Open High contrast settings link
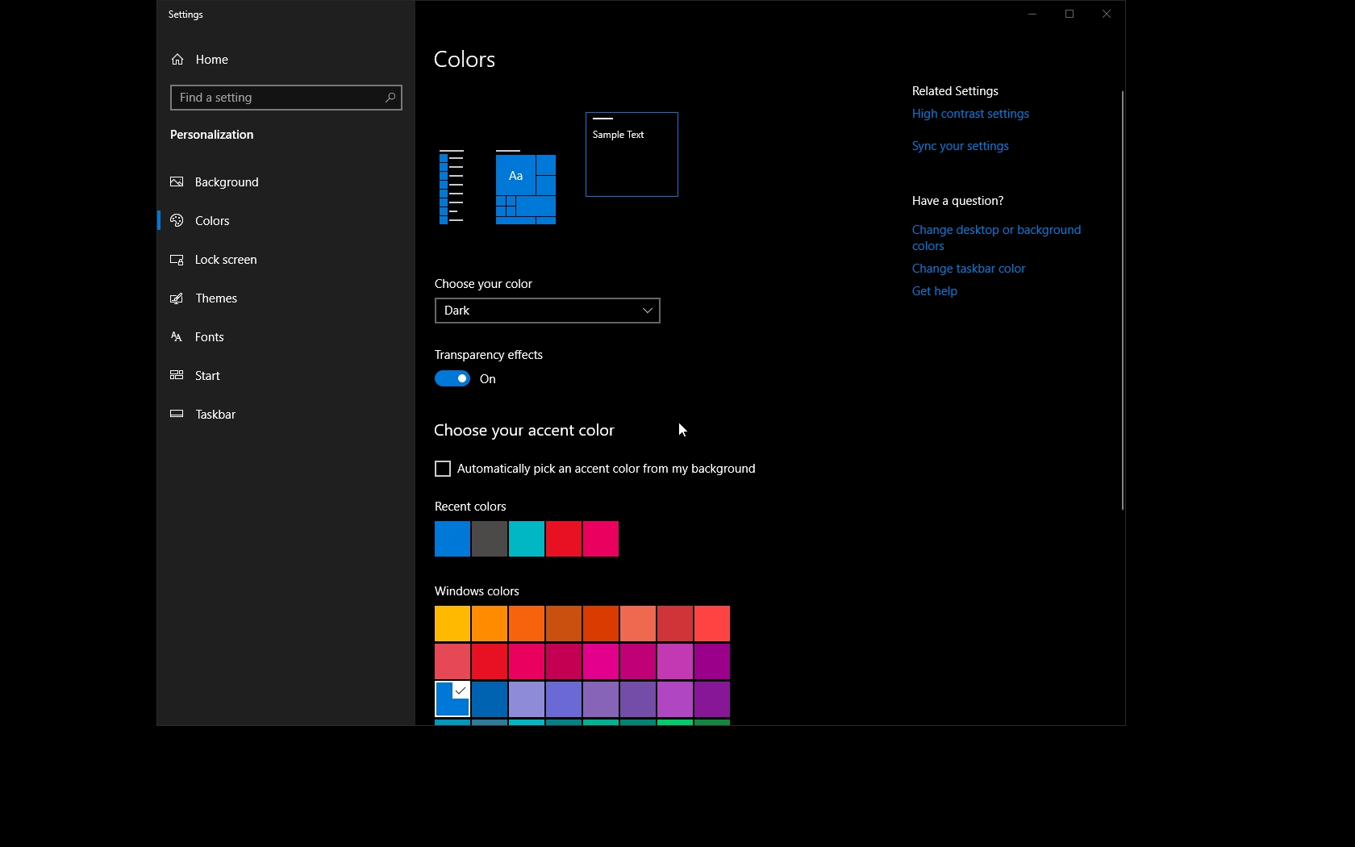 click(970, 114)
